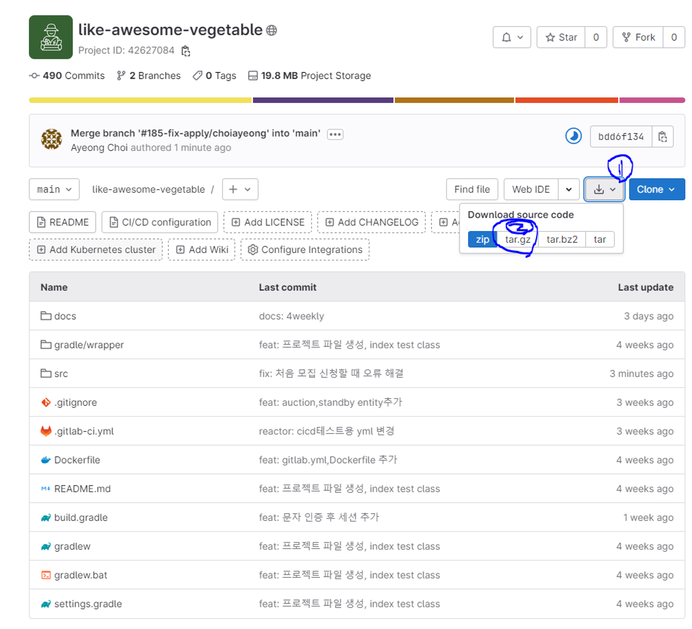The height and width of the screenshot is (629, 692).
Task: Expand the Web IDE dropdown arrow
Action: tap(568, 189)
